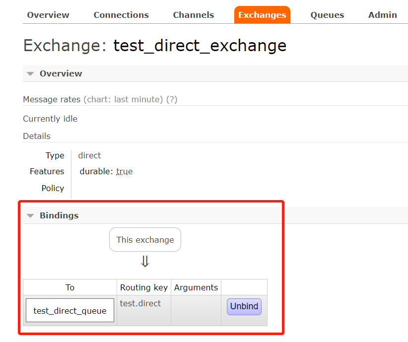The height and width of the screenshot is (342, 408).
Task: Click the durable: true feature label
Action: [x=106, y=172]
